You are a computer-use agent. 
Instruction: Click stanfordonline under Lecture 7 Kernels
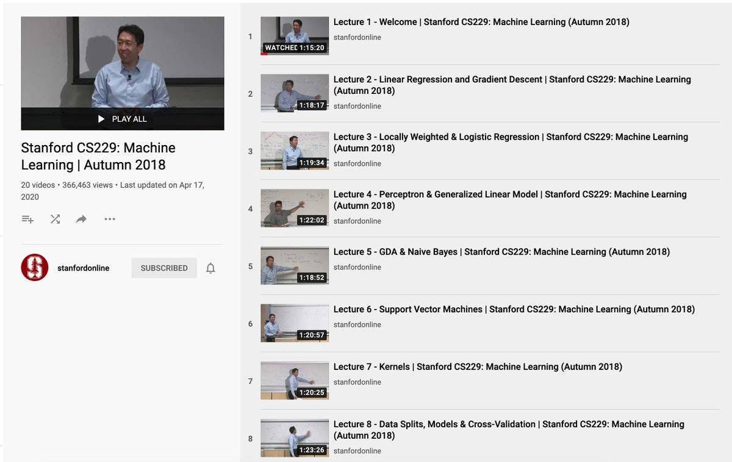[x=357, y=382]
